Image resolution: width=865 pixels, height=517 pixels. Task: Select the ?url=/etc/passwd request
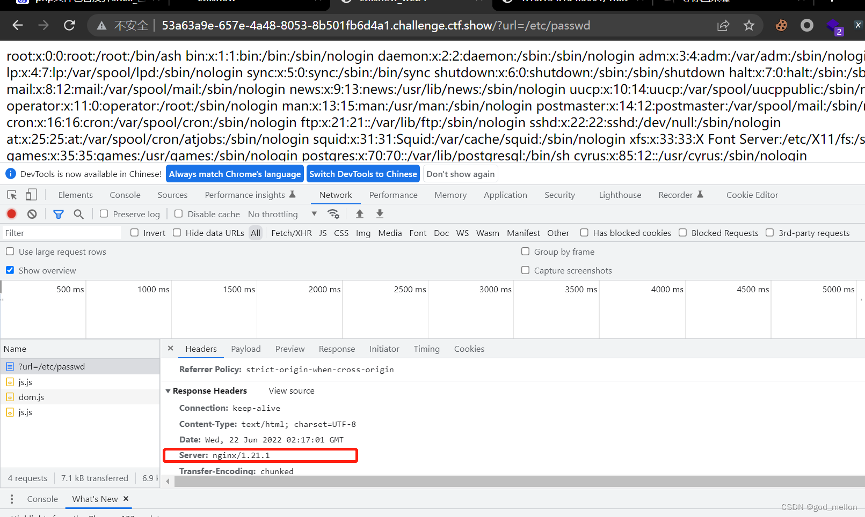coord(80,367)
